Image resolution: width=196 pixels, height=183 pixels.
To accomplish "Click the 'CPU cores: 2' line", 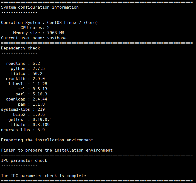I will (35, 28).
